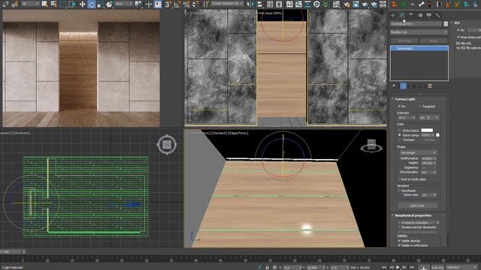The height and width of the screenshot is (270, 481).
Task: Select the Direct input color radio
Action: coord(400,130)
